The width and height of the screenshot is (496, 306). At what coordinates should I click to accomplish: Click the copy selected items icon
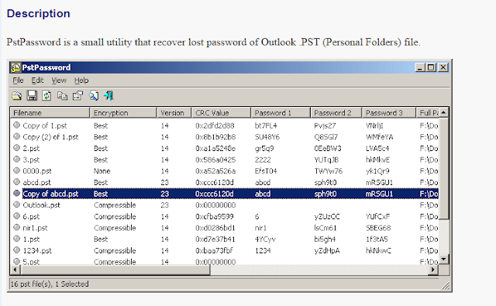click(x=62, y=95)
